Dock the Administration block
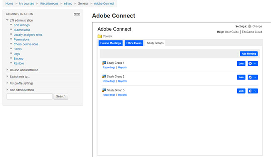271x157 pixels. coord(78,14)
